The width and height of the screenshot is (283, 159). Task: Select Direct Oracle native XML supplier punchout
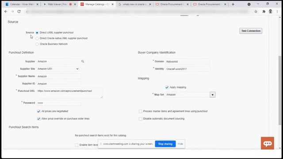click(x=37, y=38)
